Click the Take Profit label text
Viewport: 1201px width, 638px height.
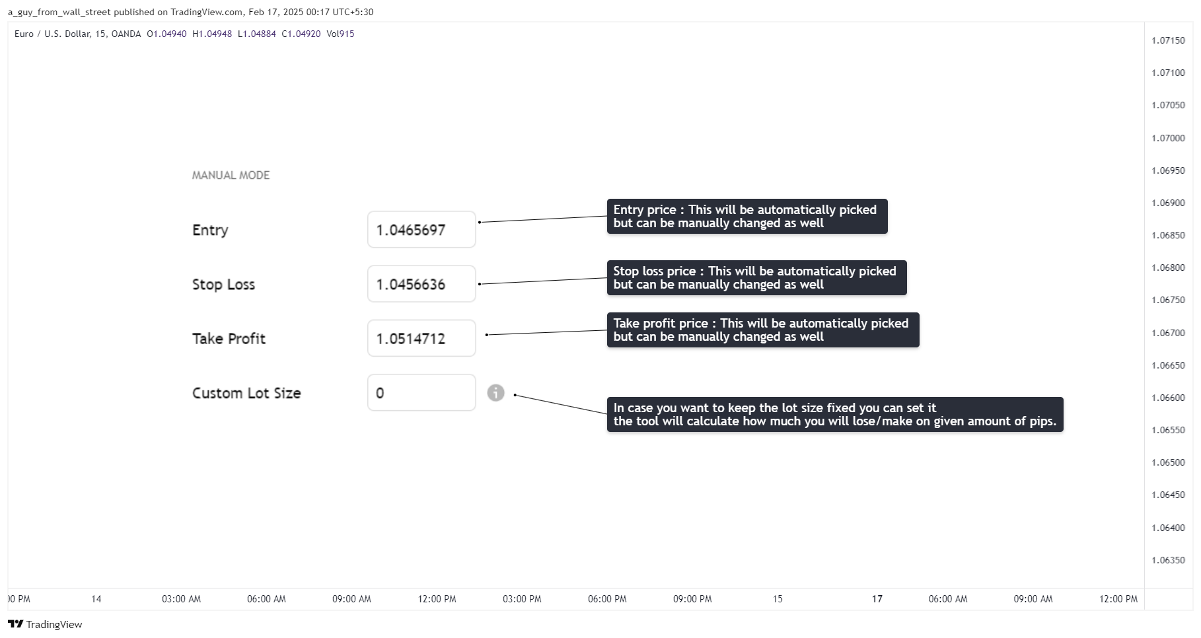pos(229,339)
